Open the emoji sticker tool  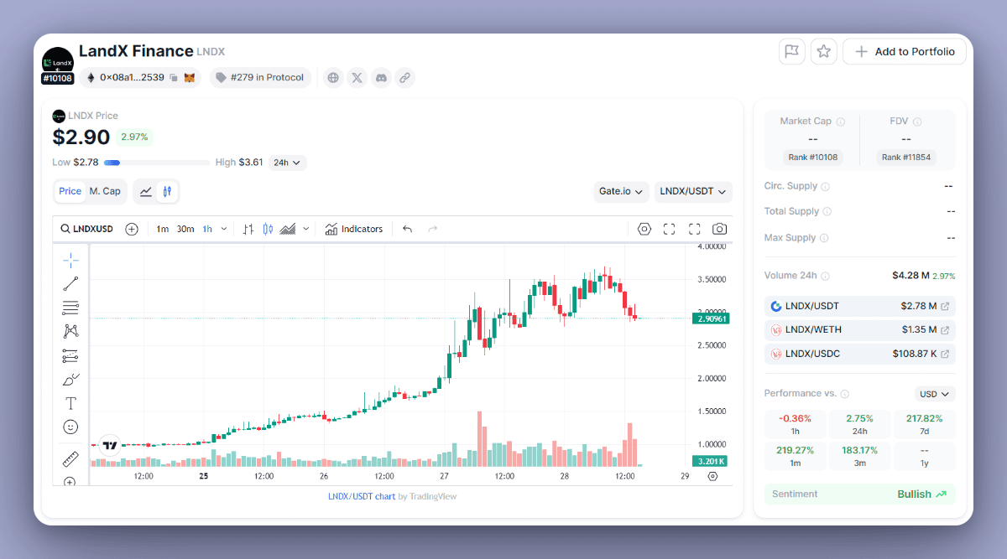pos(70,427)
